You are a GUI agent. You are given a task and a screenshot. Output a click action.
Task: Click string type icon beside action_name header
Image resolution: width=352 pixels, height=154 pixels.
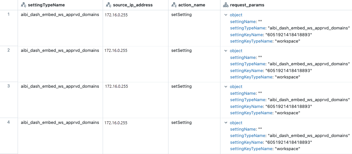174,5
